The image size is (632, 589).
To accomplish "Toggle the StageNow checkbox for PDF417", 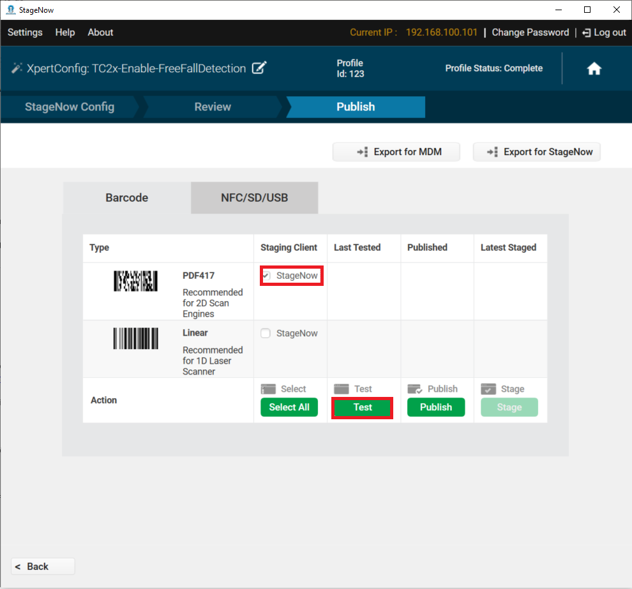I will [x=266, y=276].
